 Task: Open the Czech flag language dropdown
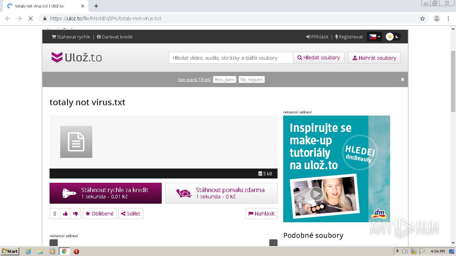(374, 37)
